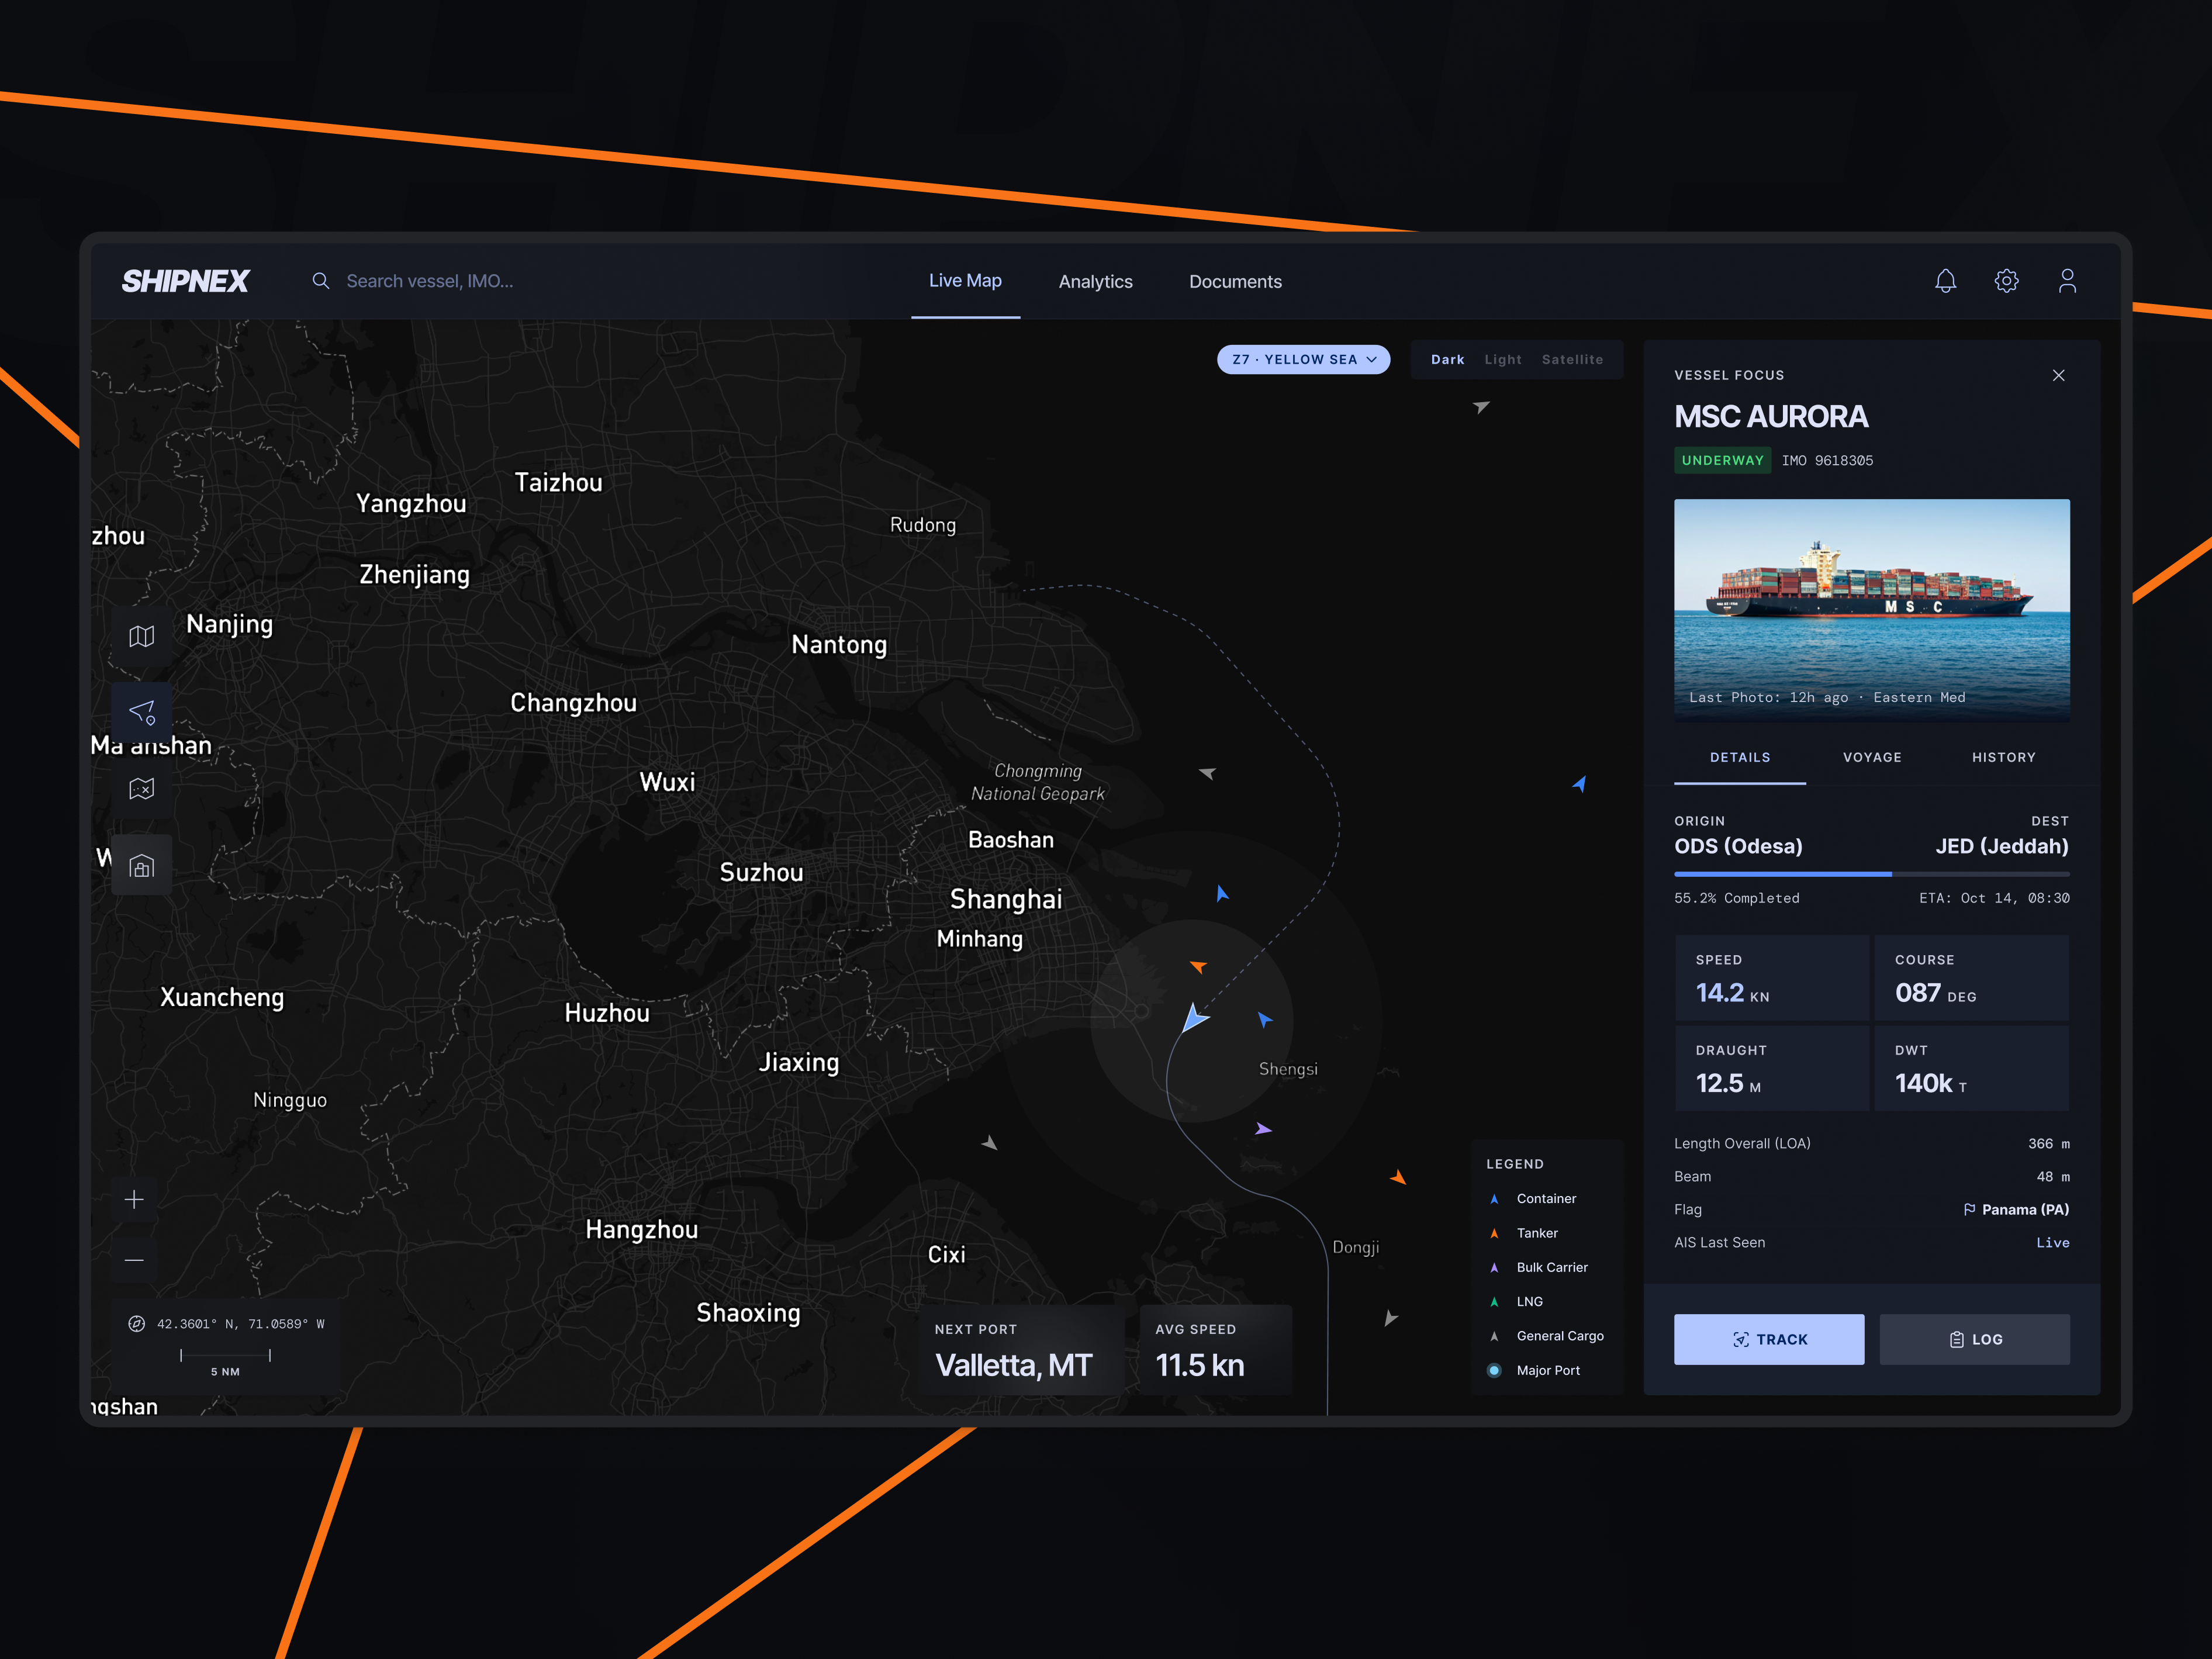Zoom out using the minus control

(x=134, y=1260)
